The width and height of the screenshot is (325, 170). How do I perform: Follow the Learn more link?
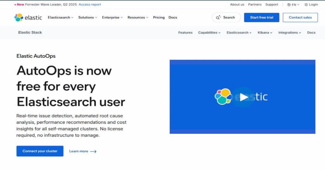pos(83,151)
